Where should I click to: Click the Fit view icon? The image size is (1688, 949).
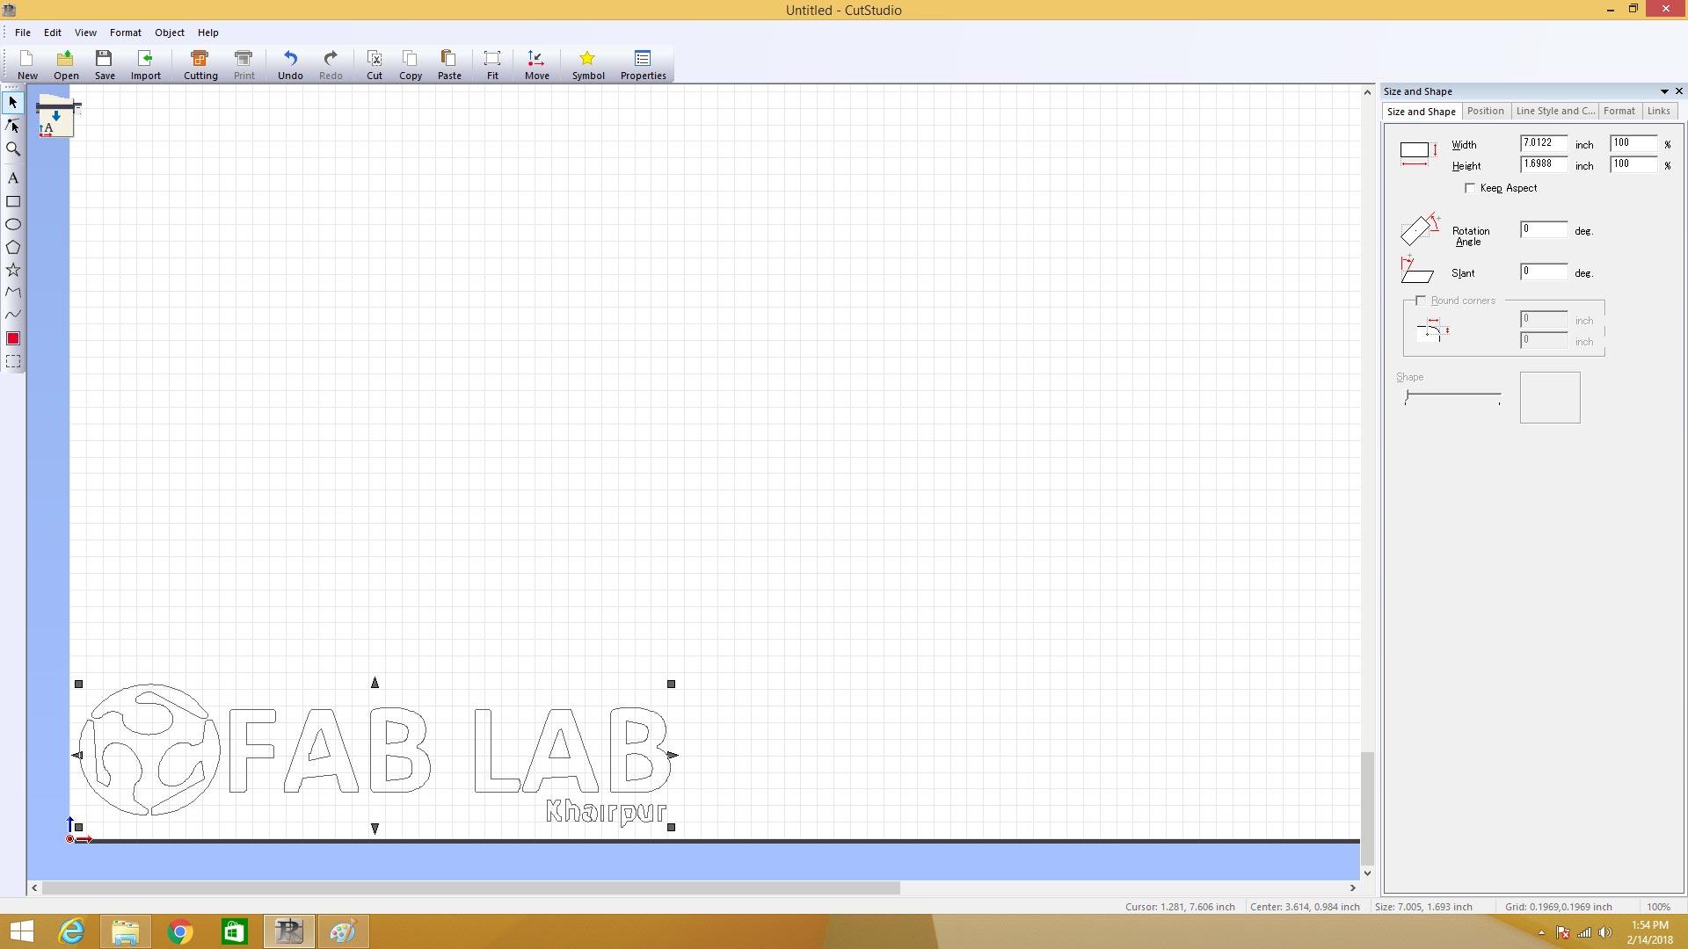pos(492,64)
